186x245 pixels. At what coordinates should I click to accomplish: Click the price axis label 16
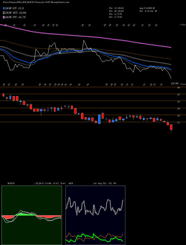coord(179,88)
